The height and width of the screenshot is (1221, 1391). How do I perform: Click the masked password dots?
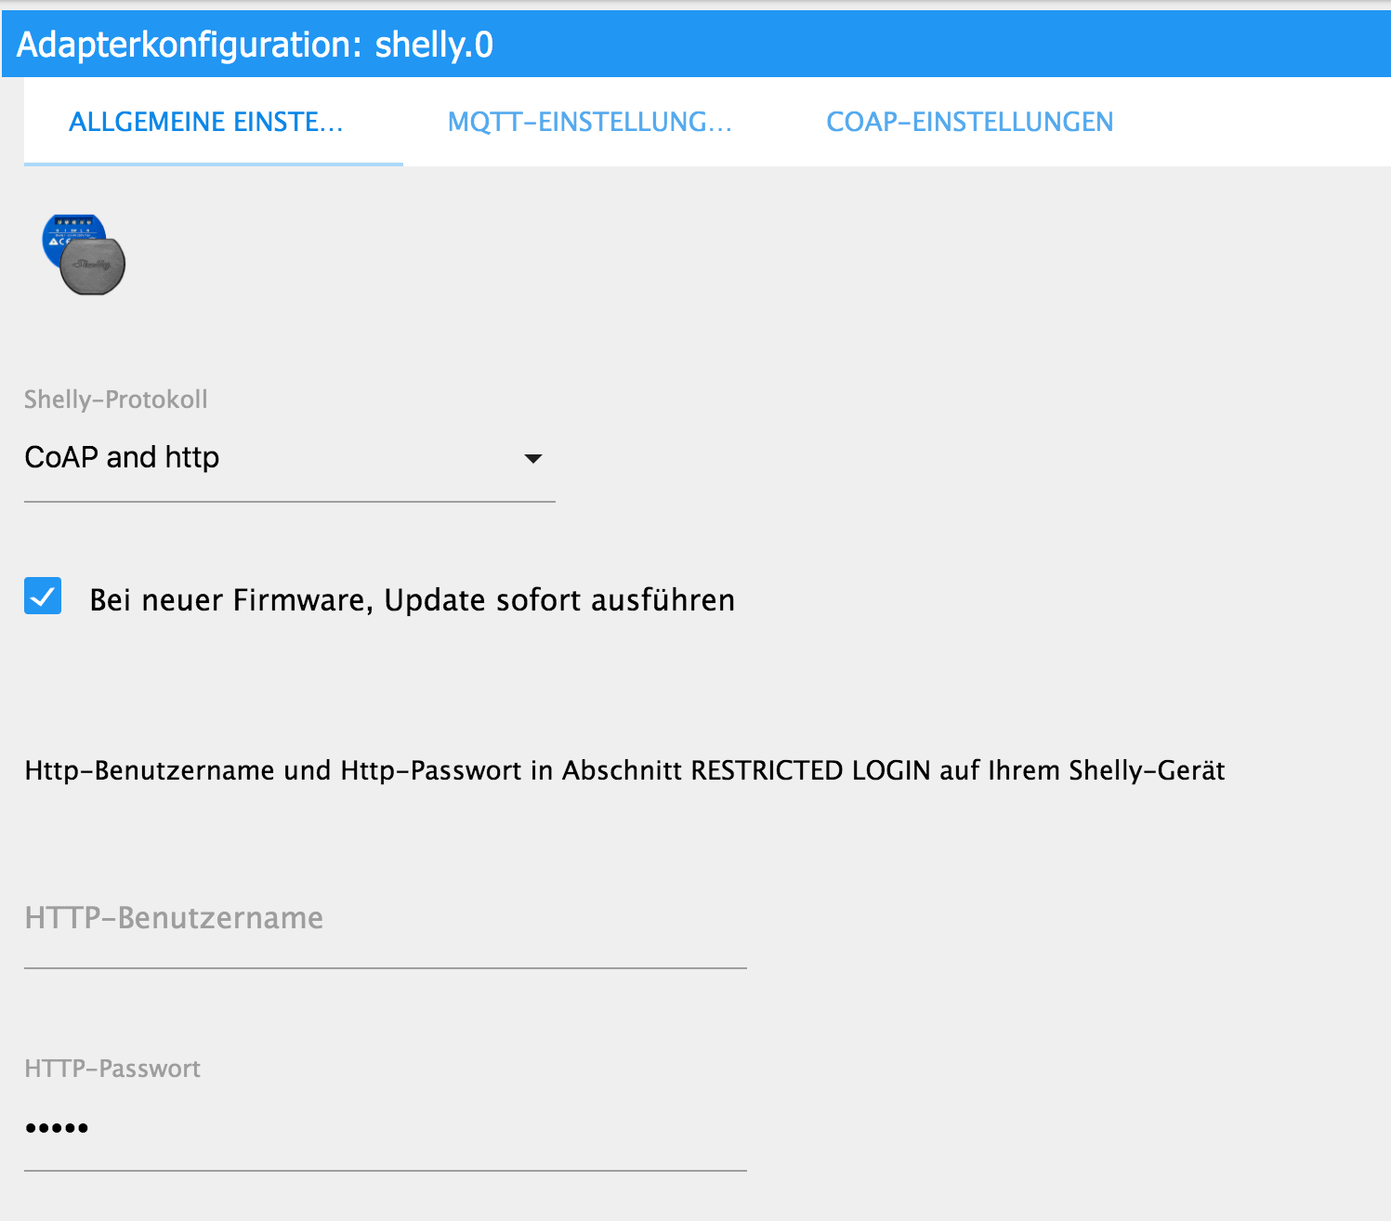[x=57, y=1129]
